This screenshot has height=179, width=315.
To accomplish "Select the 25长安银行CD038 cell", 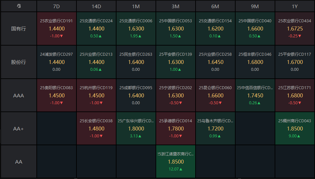I will [x=96, y=129].
